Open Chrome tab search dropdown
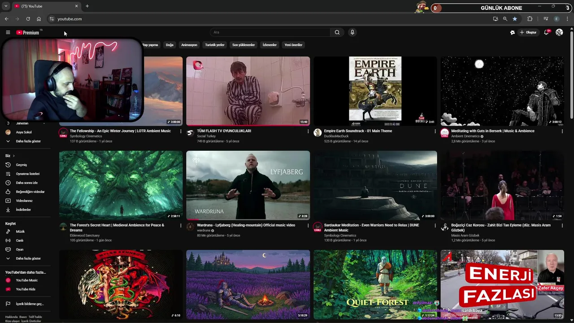This screenshot has height=323, width=574. coord(6,6)
